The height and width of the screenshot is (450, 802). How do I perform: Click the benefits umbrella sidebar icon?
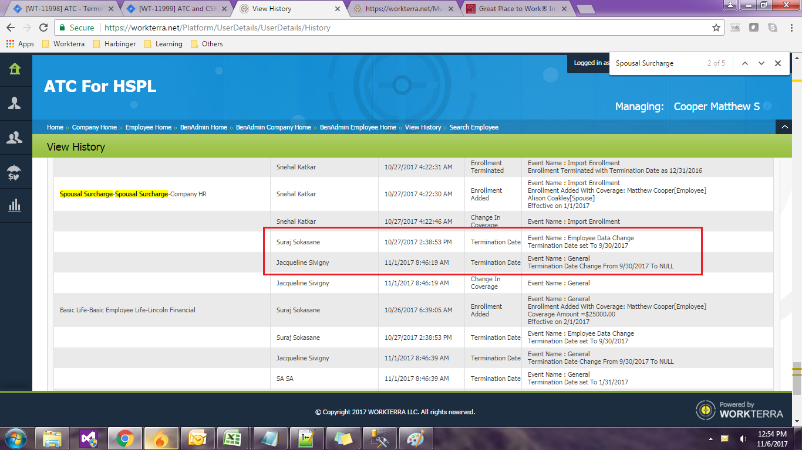point(15,172)
